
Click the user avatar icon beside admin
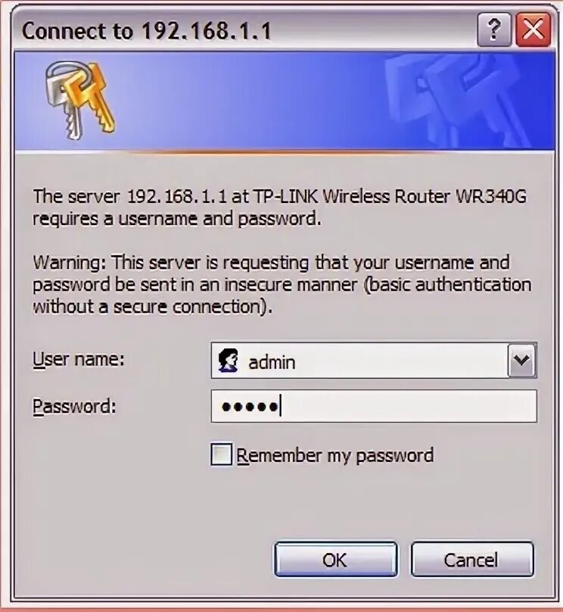(228, 361)
